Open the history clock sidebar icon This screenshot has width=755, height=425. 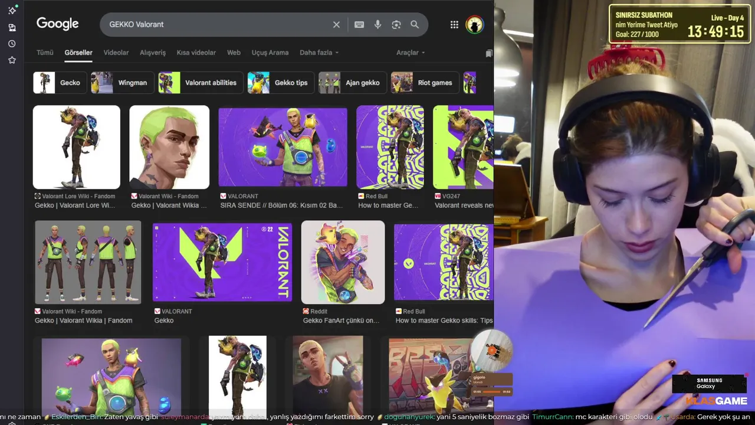click(12, 44)
